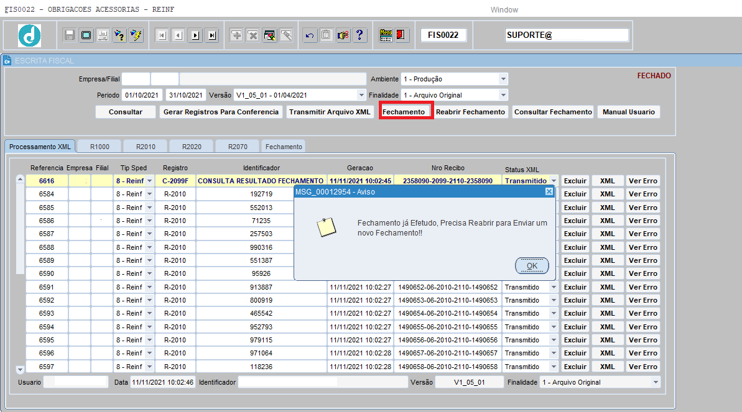Open bottom Finalidade dropdown
This screenshot has width=742, height=412.
(656, 382)
